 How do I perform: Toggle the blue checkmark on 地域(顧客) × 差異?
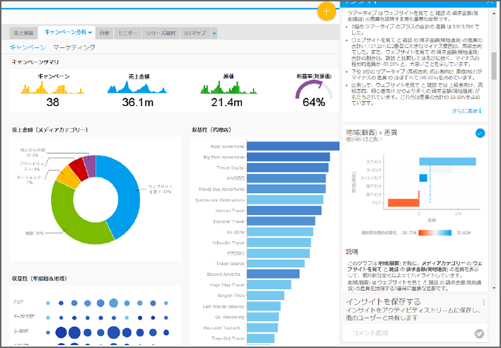coord(480,133)
